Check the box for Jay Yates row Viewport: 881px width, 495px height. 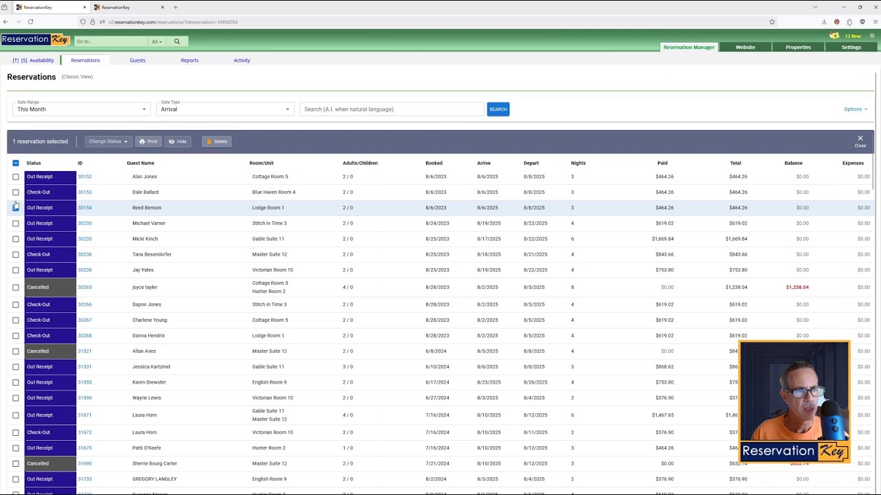coord(16,270)
